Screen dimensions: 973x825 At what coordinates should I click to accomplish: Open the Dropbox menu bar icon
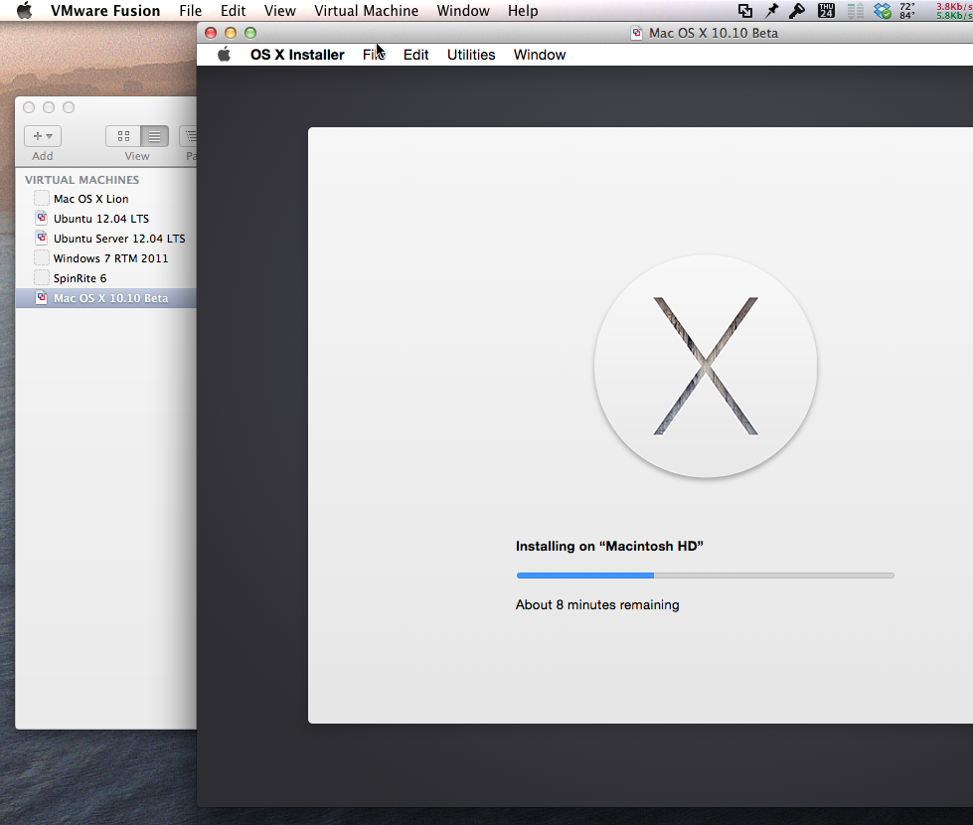[882, 11]
